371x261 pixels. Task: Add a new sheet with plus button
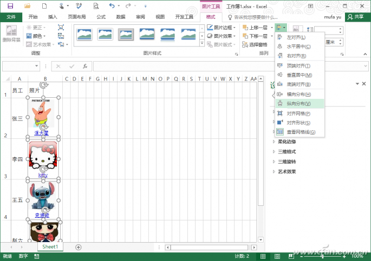coord(79,247)
